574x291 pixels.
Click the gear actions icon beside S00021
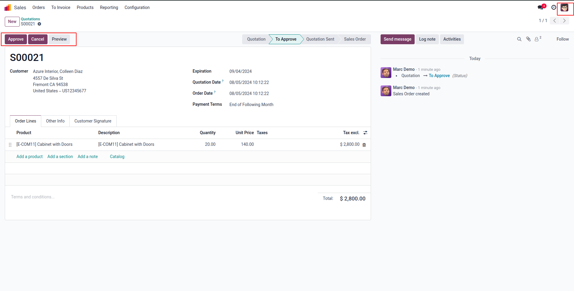[x=39, y=24]
